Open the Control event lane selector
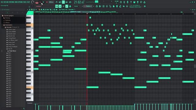Image resolution: width=196 pixels, height=110 pixels. click(x=30, y=103)
